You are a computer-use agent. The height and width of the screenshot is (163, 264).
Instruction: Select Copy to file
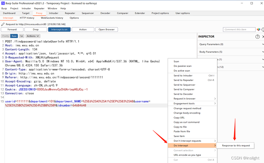coord(192,127)
